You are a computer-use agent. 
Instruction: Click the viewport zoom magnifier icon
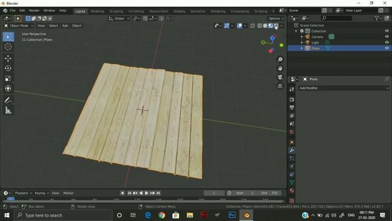tap(280, 60)
